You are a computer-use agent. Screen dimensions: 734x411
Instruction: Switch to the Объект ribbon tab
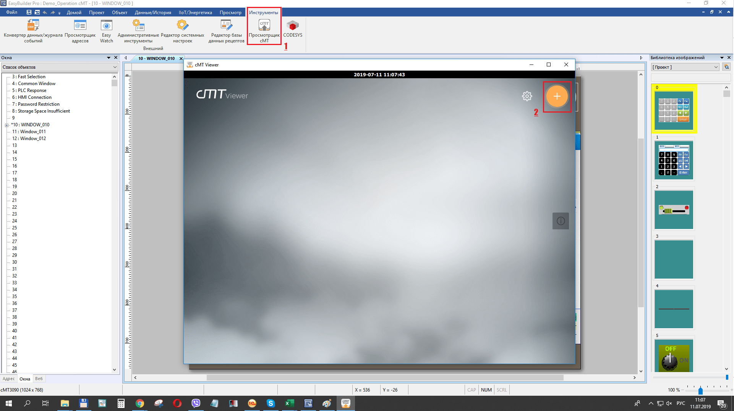(119, 13)
